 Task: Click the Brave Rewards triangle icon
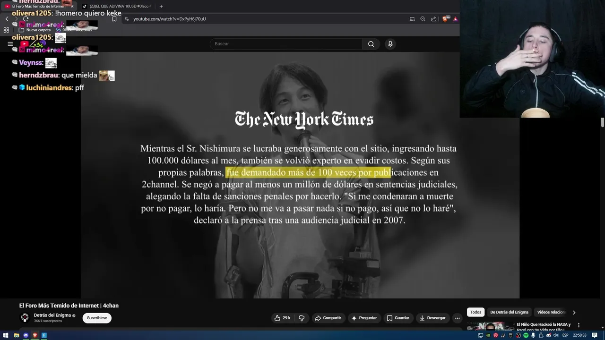coord(455,19)
